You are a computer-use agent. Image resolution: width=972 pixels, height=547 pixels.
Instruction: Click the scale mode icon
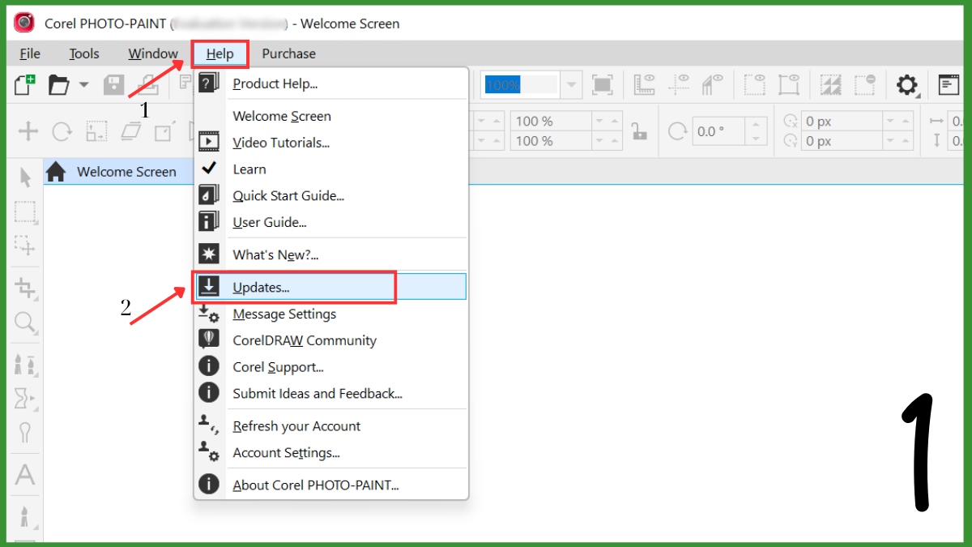click(x=96, y=131)
